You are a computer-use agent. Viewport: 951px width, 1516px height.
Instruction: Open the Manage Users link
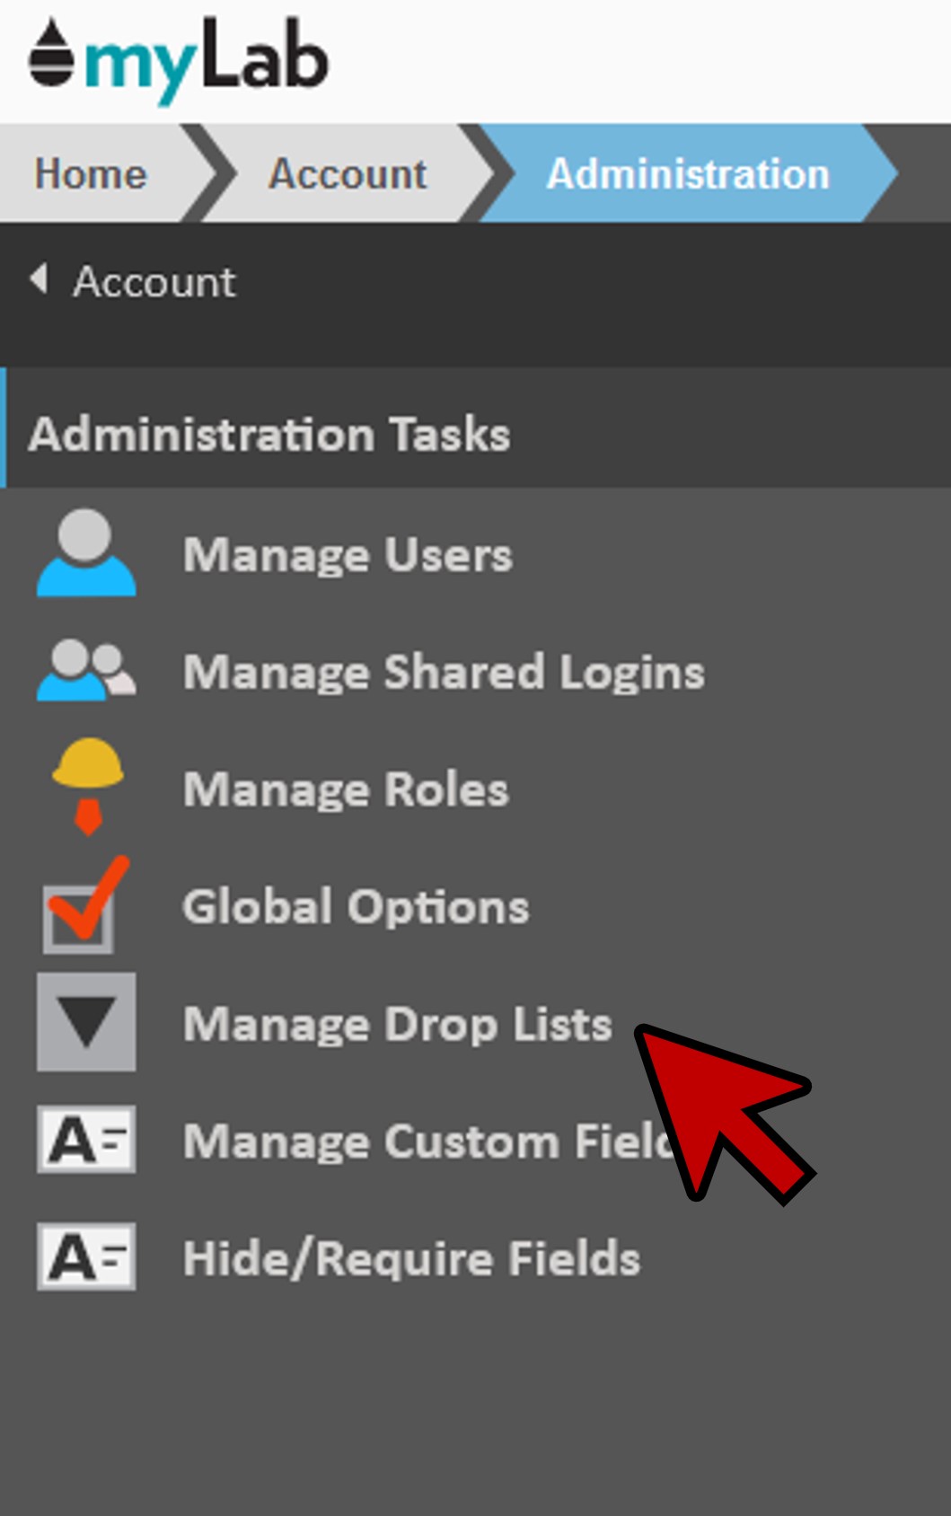(x=348, y=554)
